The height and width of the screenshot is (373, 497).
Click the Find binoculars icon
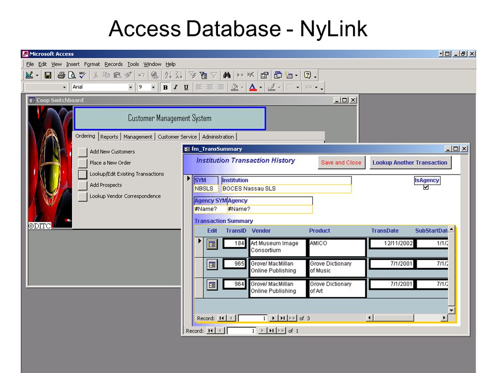coord(227,75)
